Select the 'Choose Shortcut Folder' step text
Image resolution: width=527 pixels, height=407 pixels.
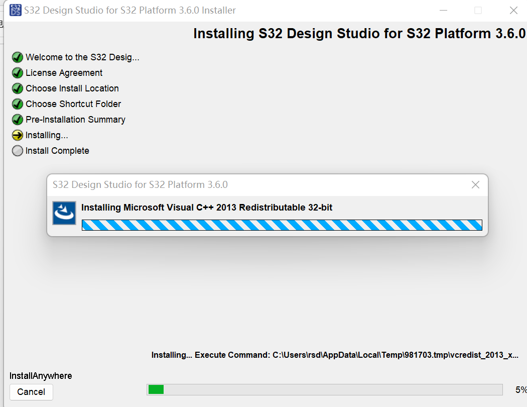[73, 104]
